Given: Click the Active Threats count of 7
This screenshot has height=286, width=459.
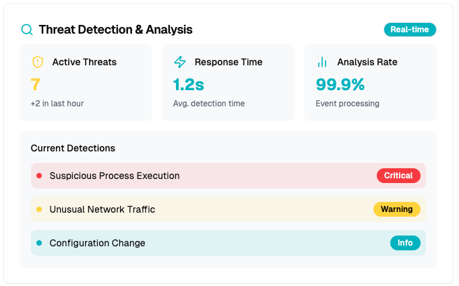Looking at the screenshot, I should tap(35, 84).
